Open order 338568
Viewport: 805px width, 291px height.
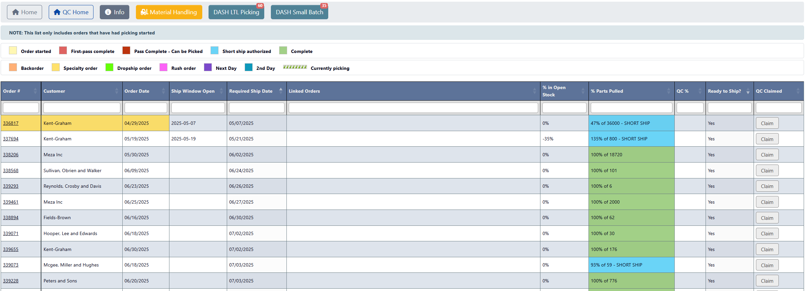11,170
